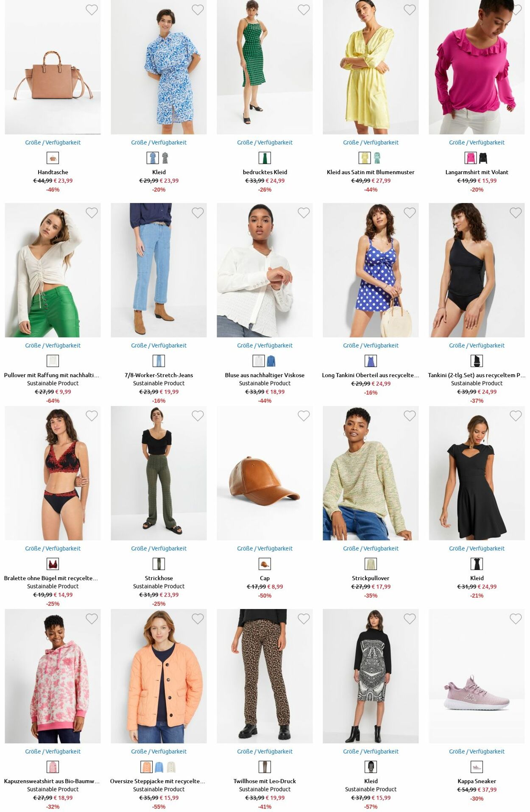This screenshot has height=812, width=530.
Task: Expand Größe / Verfügbarkeit for Handtasche
Action: 53,142
